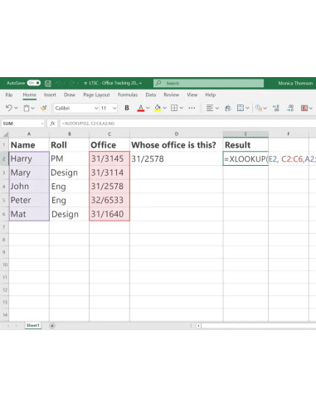The image size is (316, 408).
Task: Expand the Borders dropdown arrow
Action: click(x=182, y=108)
